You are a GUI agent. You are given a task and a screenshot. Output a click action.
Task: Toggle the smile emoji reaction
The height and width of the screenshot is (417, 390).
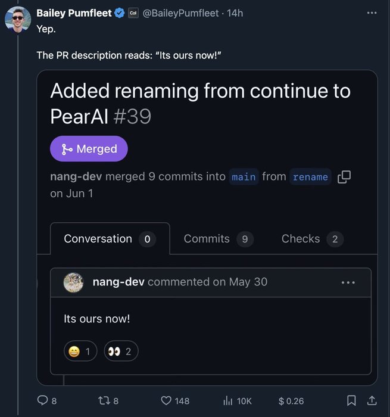tap(80, 351)
